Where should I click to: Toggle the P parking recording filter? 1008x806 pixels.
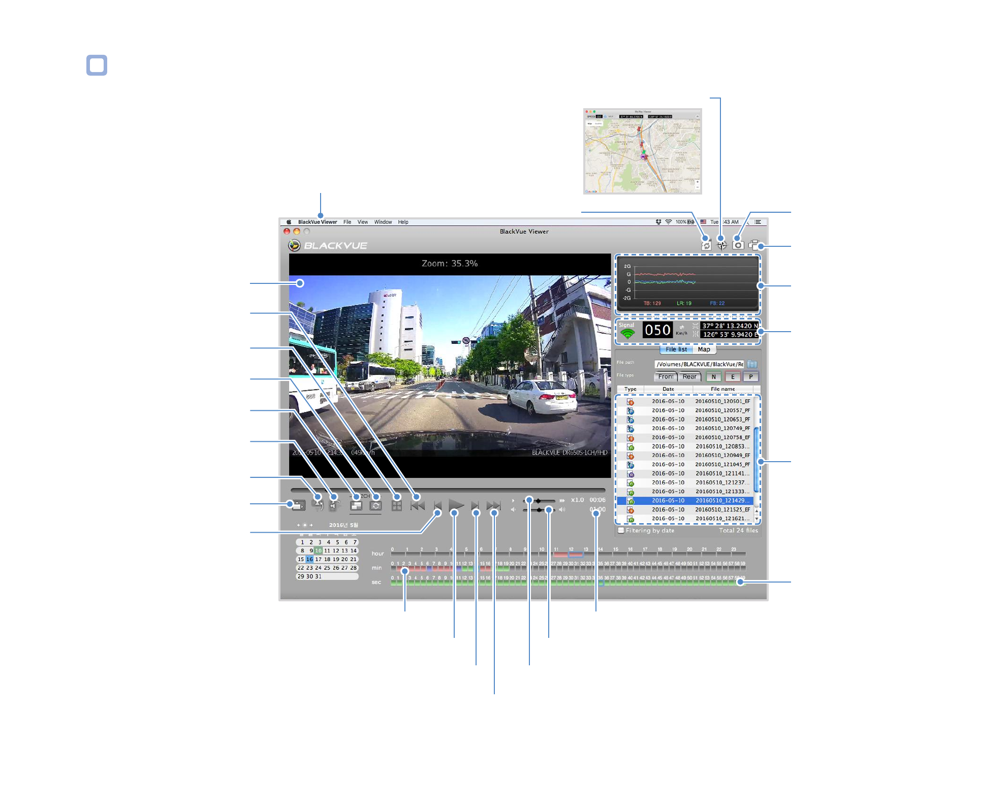tap(751, 377)
